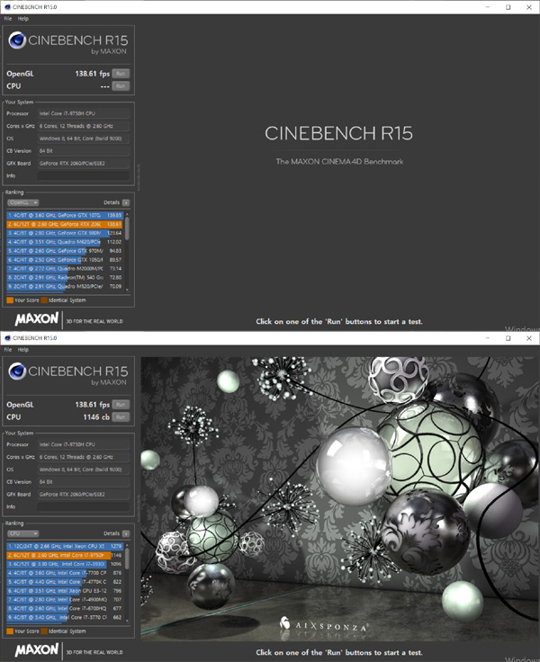This screenshot has height=662, width=540.
Task: Click the empty Info field in the upper window
Action: coord(83,175)
